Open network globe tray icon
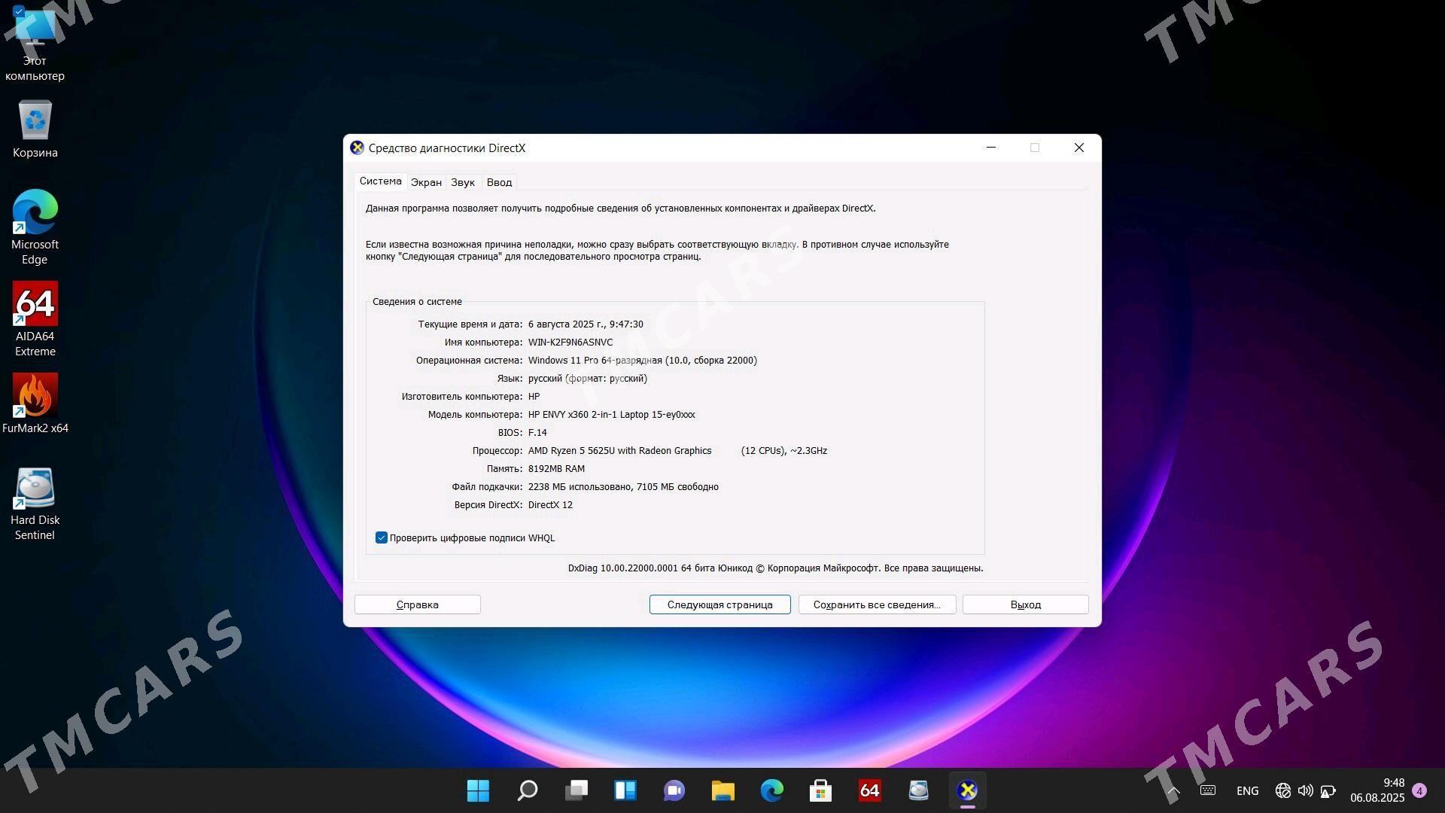Image resolution: width=1445 pixels, height=813 pixels. 1283,790
